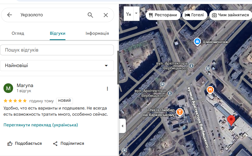The image size is (252, 156).
Task: Collapse the side panel arrow
Action: [x=122, y=126]
